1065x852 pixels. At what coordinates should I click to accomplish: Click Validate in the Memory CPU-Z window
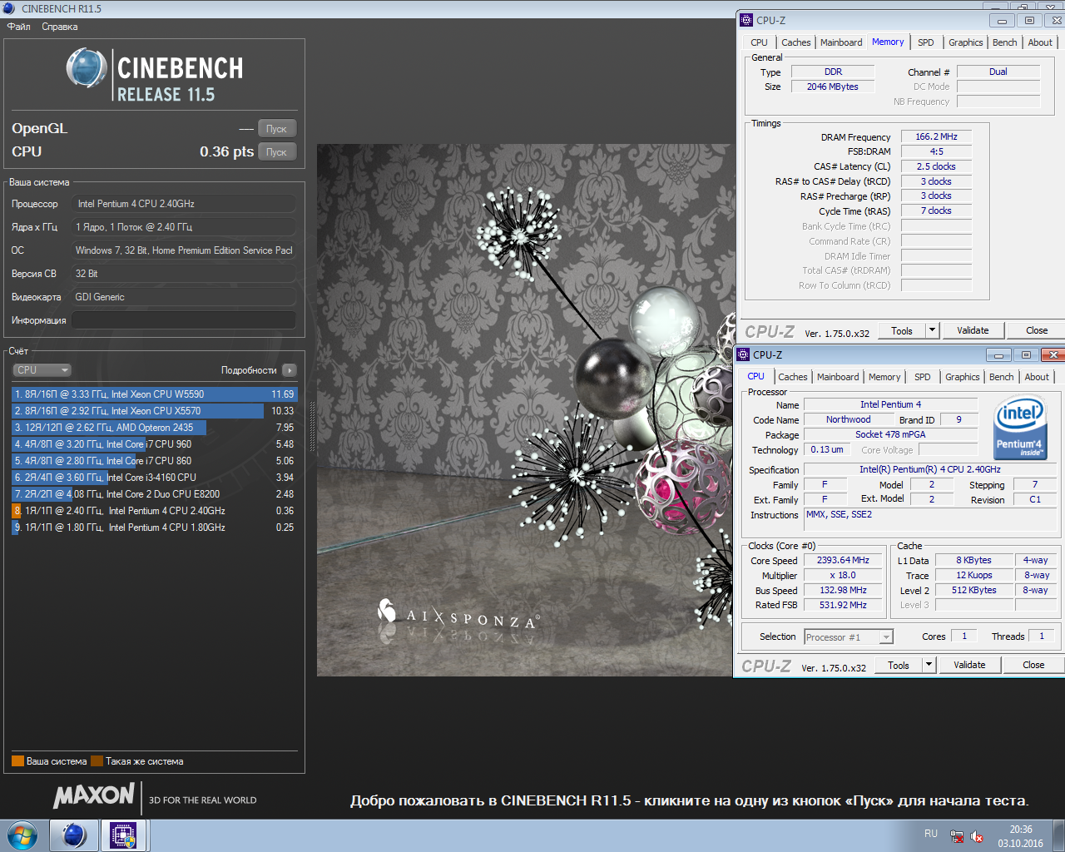973,330
